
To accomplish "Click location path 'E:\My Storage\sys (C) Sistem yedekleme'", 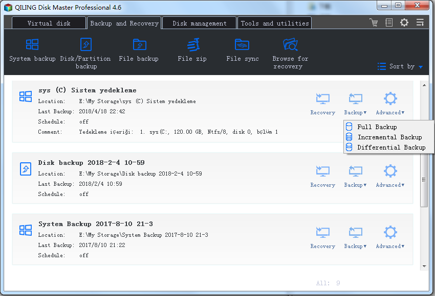I will 137,101.
